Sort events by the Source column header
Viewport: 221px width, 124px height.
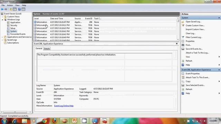pos(77,19)
